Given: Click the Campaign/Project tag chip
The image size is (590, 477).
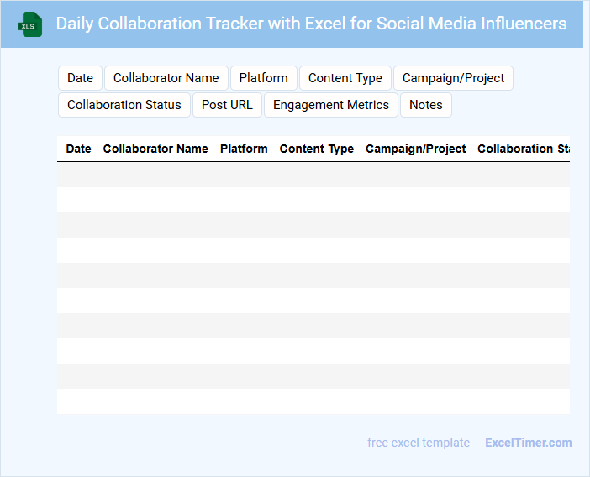Looking at the screenshot, I should tap(453, 78).
